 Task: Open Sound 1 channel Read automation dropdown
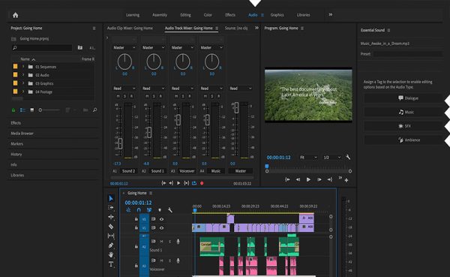[154, 89]
